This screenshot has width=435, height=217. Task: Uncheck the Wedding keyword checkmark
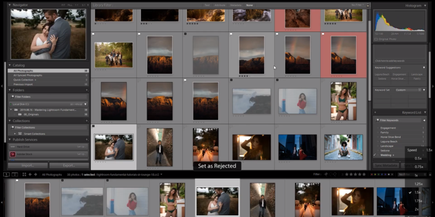375,155
